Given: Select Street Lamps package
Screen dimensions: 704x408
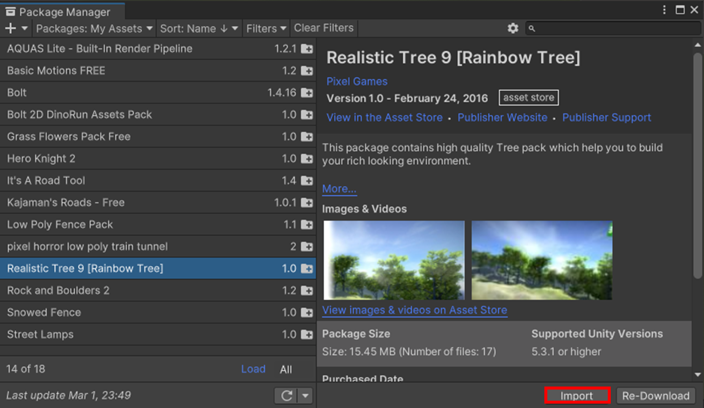Looking at the screenshot, I should [x=158, y=334].
